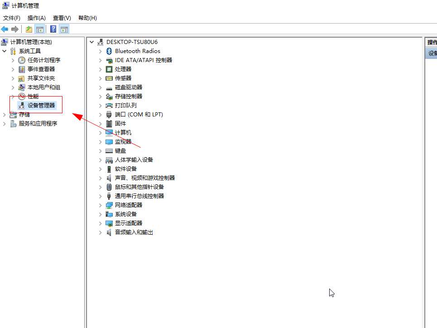The height and width of the screenshot is (328, 437).
Task: Select the 系统设备 device category
Action: click(126, 214)
